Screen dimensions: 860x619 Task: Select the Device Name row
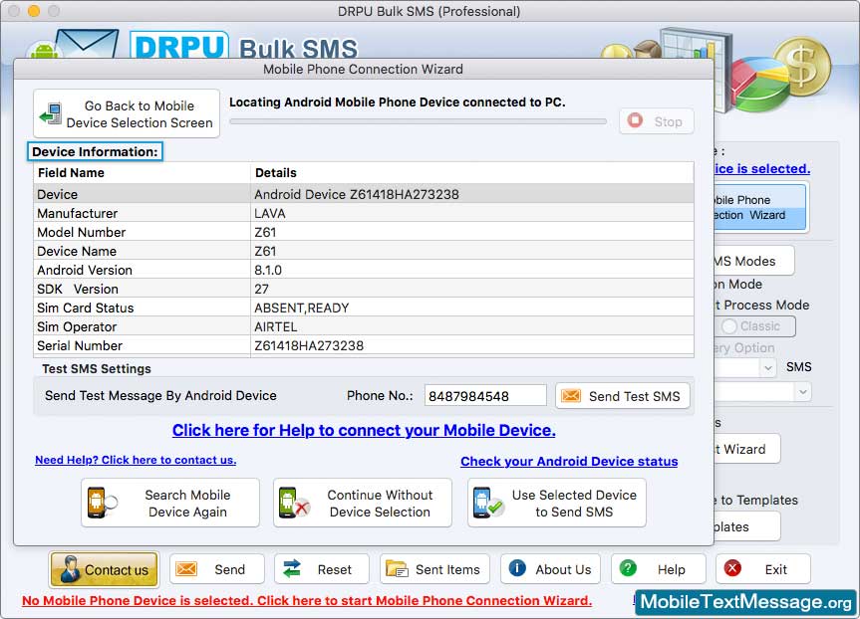[x=364, y=251]
